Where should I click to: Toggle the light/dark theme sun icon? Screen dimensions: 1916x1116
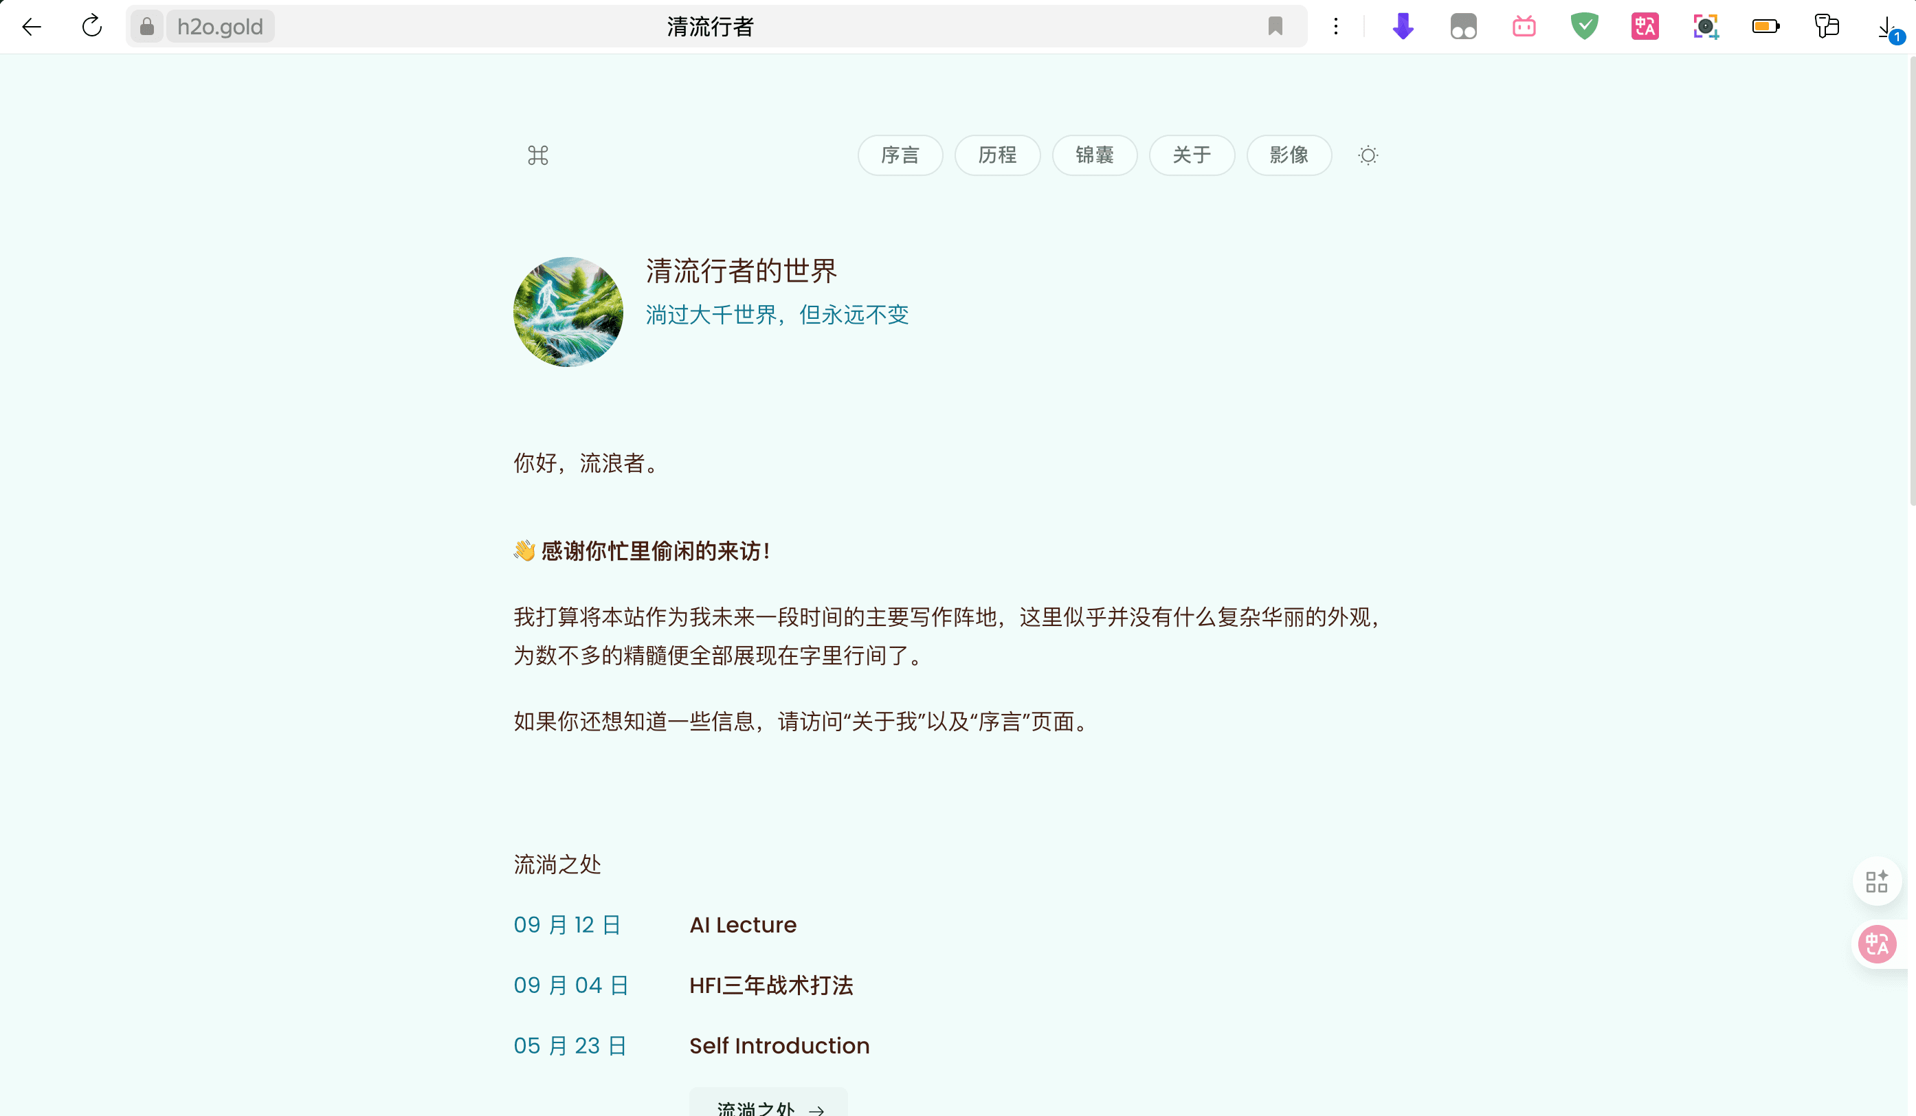[x=1367, y=156]
